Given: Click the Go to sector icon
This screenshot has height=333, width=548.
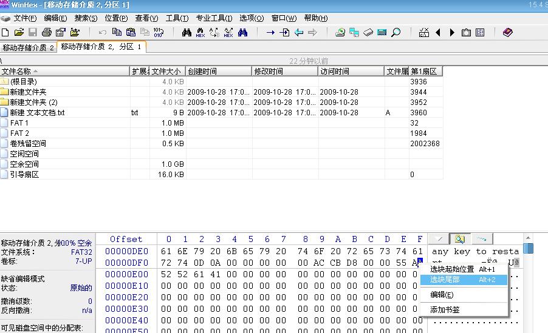Looking at the screenshot, I should (x=284, y=33).
